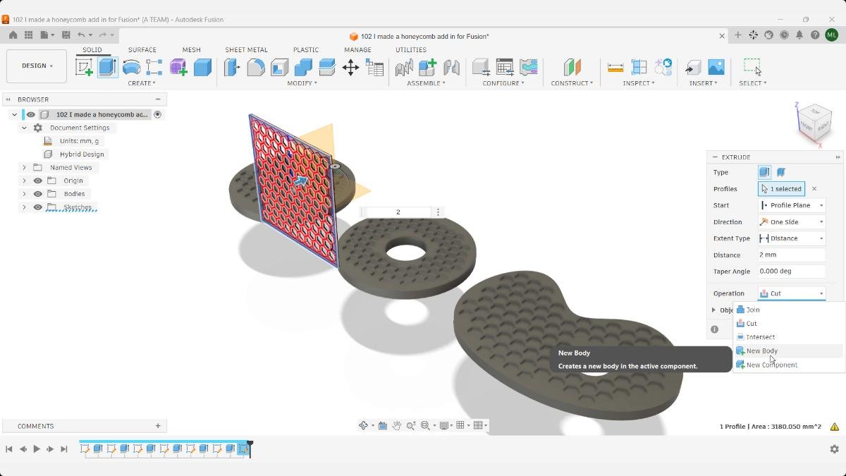This screenshot has height=476, width=846.
Task: Collapse the Document Settings node
Action: tap(24, 128)
